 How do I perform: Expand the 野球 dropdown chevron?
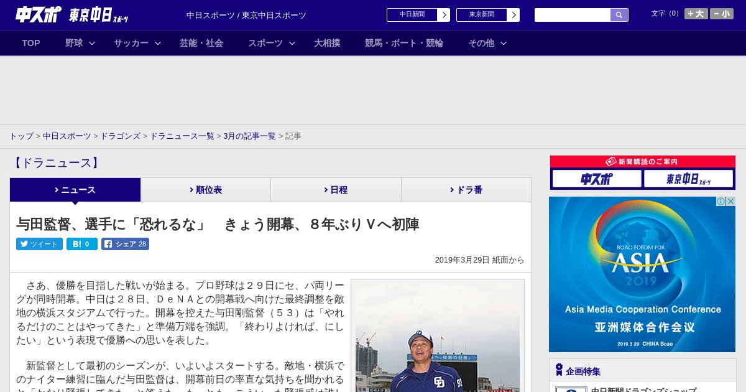coord(92,43)
